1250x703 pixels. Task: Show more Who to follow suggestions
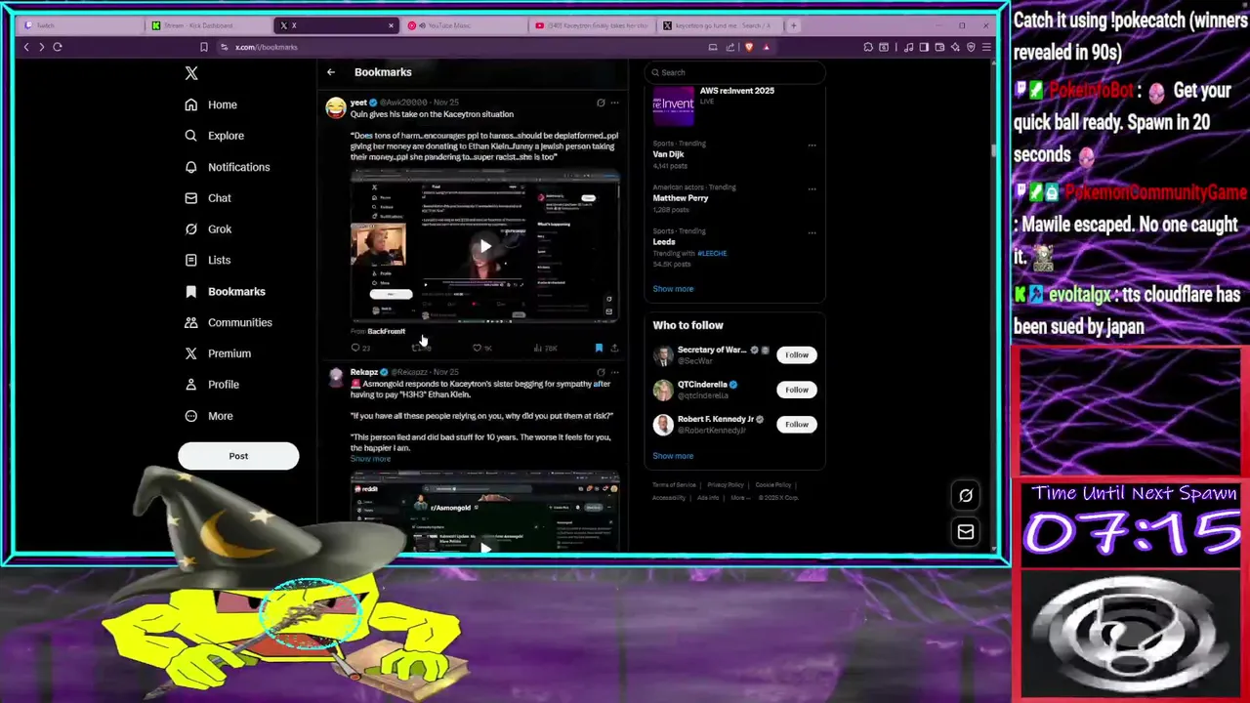tap(673, 456)
